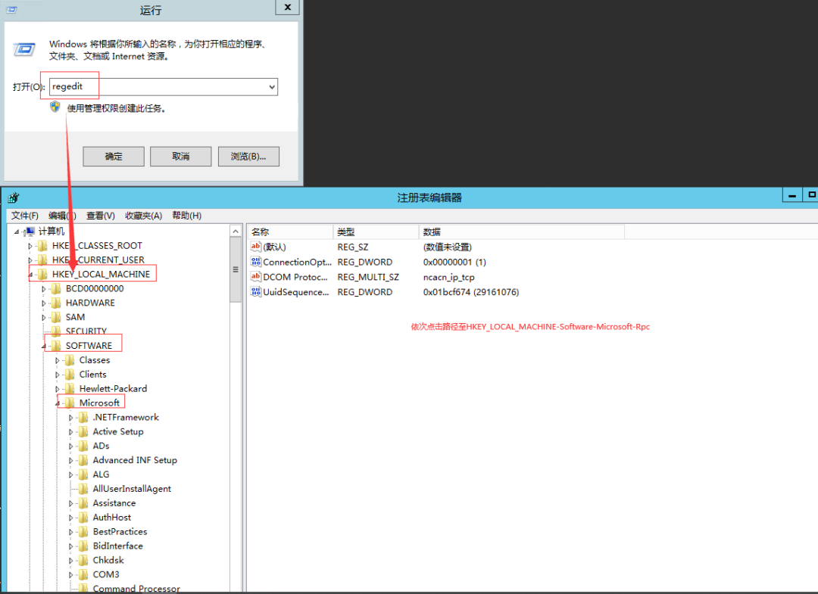Expand the Assistance key
The height and width of the screenshot is (594, 818).
71,503
